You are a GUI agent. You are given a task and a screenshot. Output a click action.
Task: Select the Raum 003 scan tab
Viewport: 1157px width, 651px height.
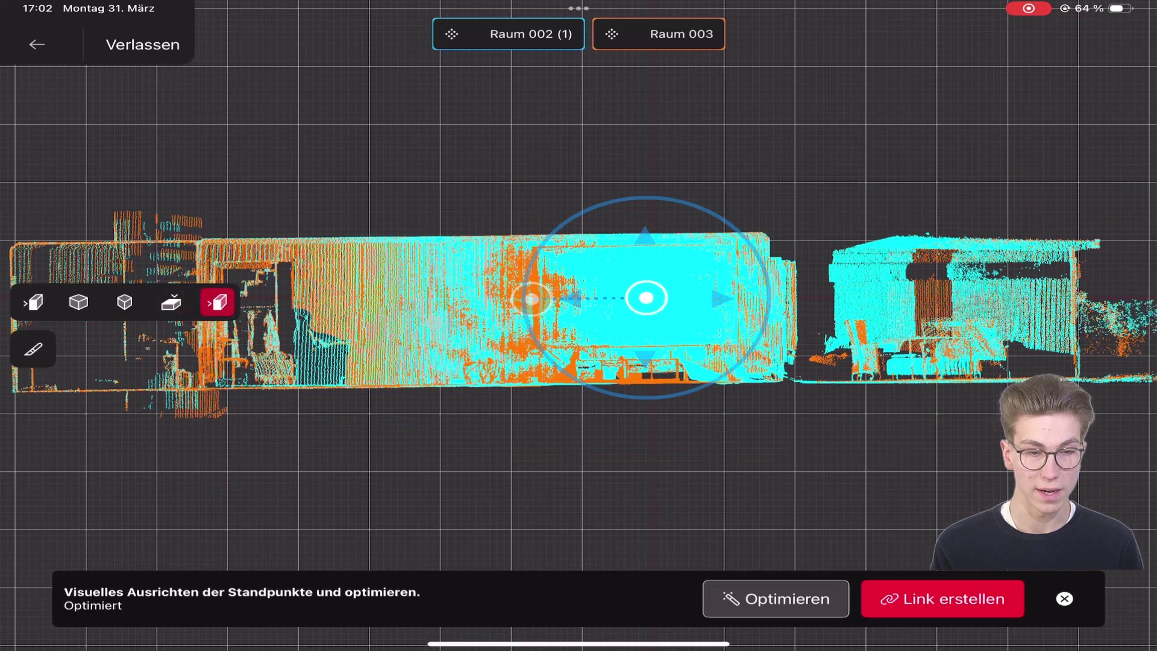tap(659, 34)
